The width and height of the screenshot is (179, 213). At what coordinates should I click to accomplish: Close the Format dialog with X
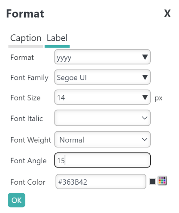167,14
